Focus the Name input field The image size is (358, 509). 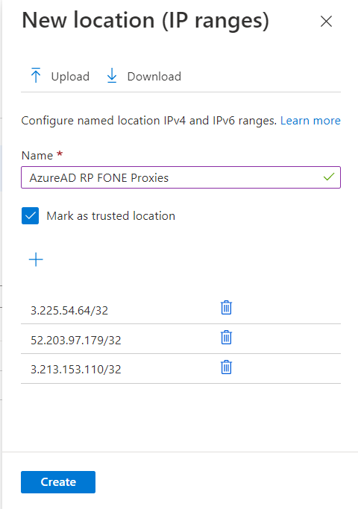pyautogui.click(x=180, y=177)
